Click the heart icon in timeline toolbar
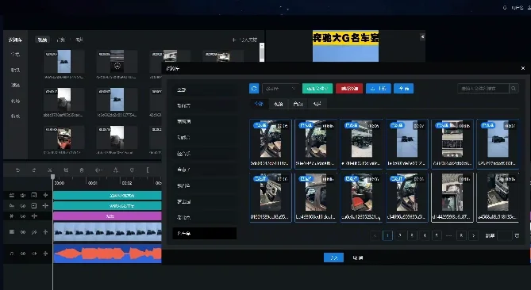531x290 pixels. (x=132, y=170)
